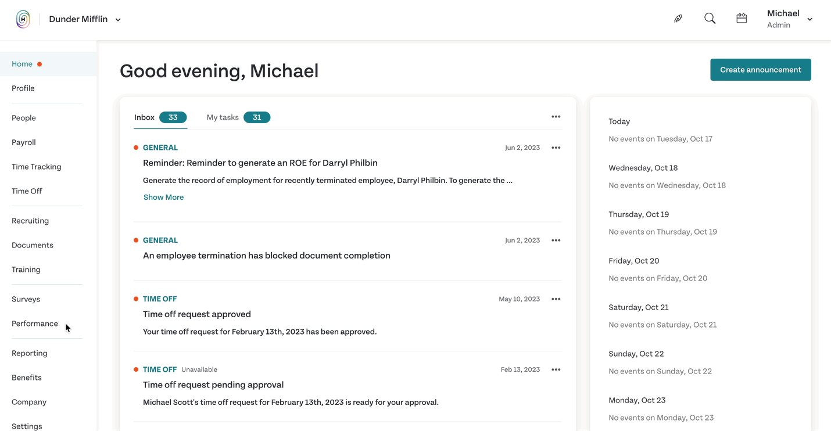Viewport: 831px width, 431px height.
Task: Open the Michael Admin account dropdown
Action: (789, 19)
